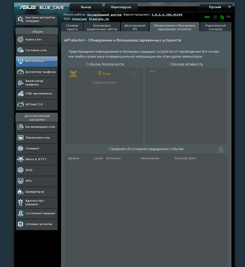
Task: Switch to Родительский контроль tab
Action: pos(216,27)
